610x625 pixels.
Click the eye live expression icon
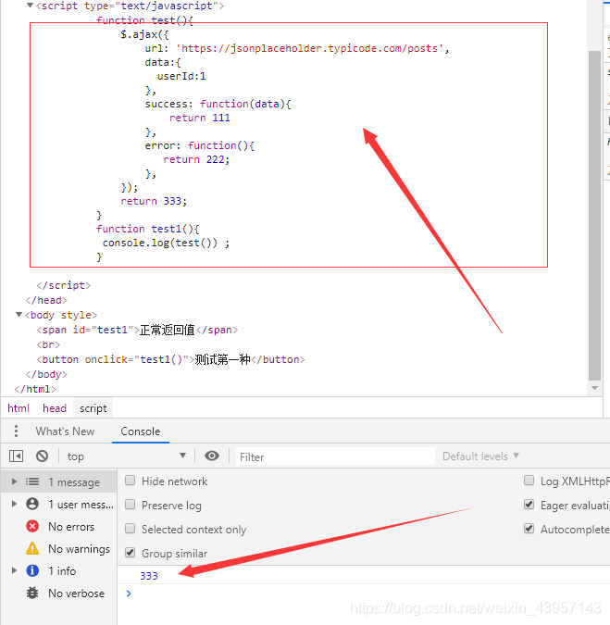point(212,456)
